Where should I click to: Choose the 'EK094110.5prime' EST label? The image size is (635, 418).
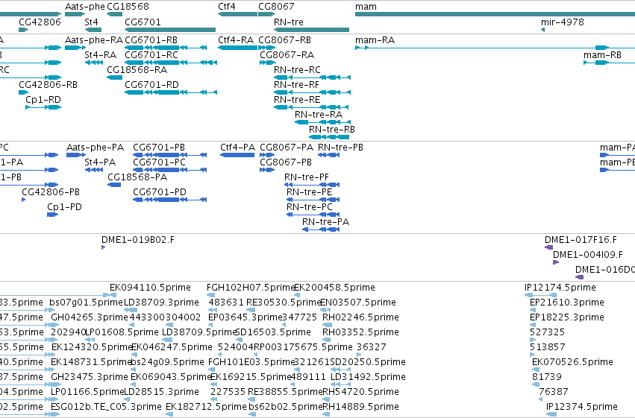(150, 288)
